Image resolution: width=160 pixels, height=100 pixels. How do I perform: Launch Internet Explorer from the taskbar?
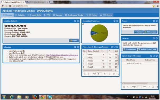click(12, 97)
